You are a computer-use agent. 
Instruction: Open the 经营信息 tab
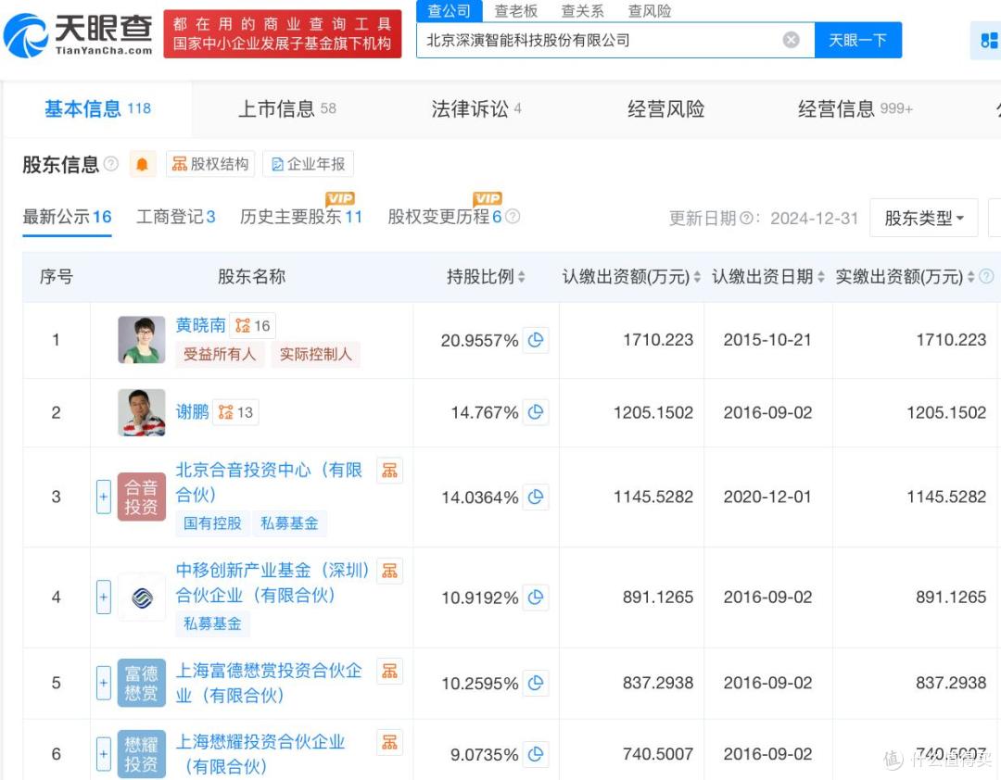pyautogui.click(x=855, y=109)
